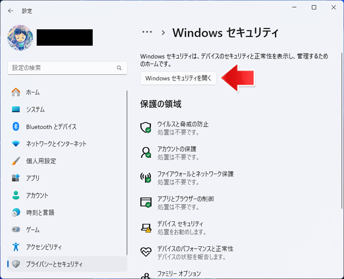344x279 pixels.
Task: Minimize the 設定 window
Action: coord(294,7)
